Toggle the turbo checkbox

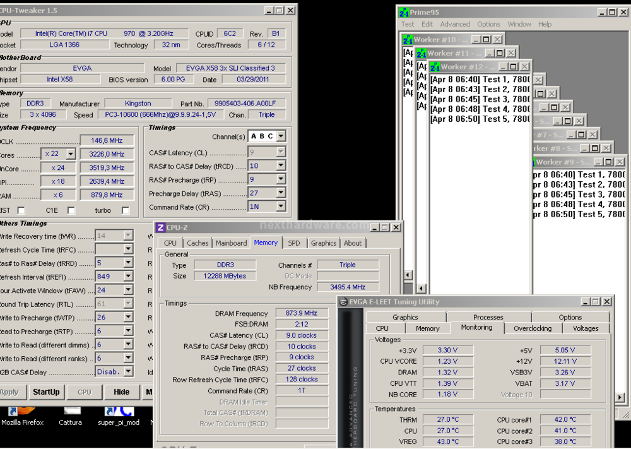(x=126, y=210)
